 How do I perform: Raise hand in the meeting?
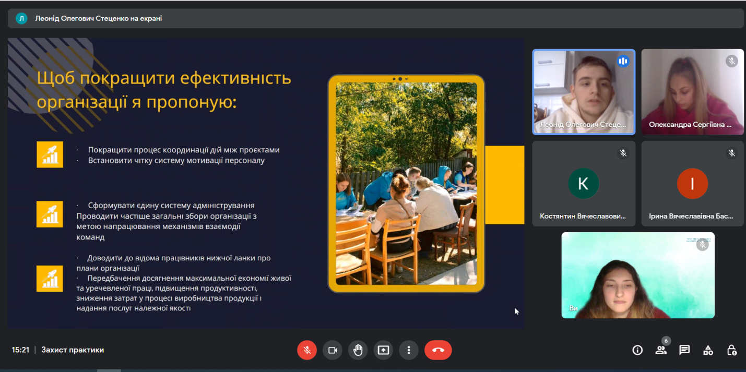[358, 350]
